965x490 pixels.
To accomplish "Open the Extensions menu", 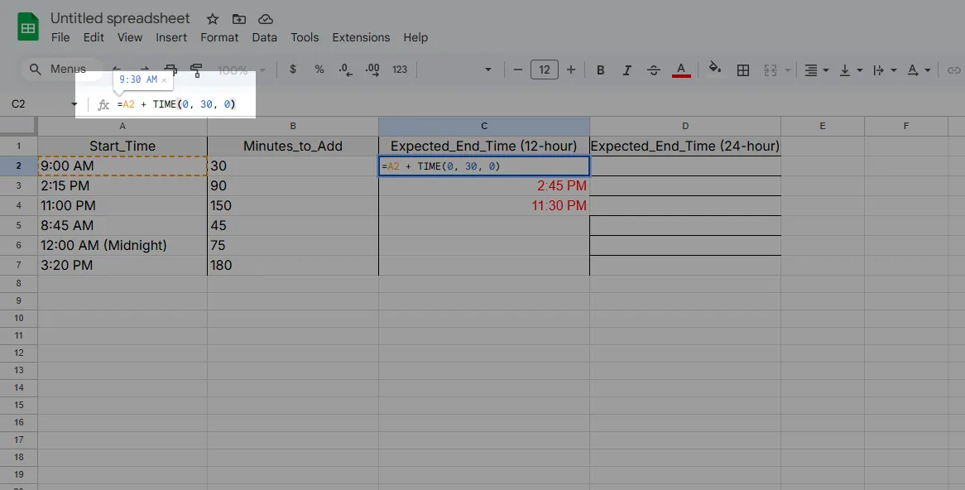I will (361, 37).
